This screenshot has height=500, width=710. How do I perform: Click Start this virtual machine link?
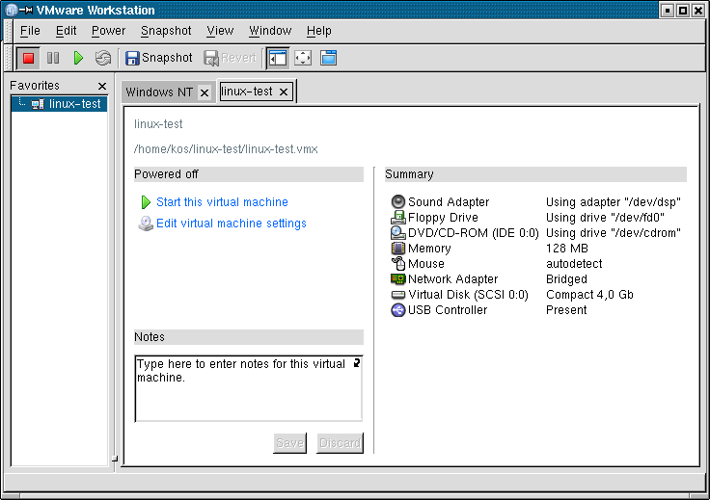(222, 202)
